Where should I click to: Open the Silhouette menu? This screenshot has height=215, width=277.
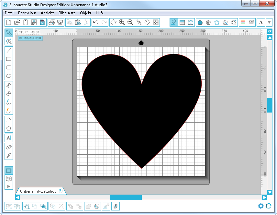pyautogui.click(x=67, y=13)
